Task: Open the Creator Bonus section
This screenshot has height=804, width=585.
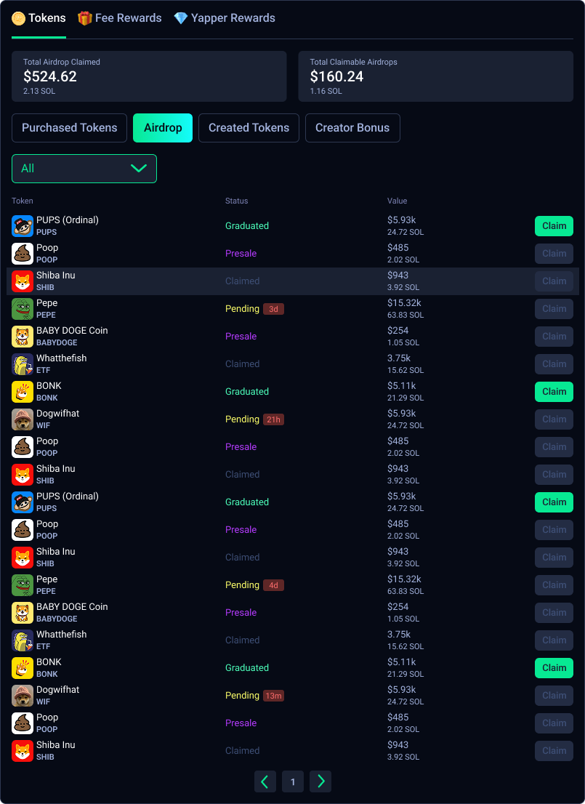Action: pyautogui.click(x=352, y=128)
